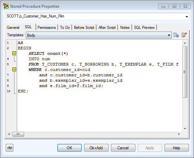Click count(*) in the SELECT line
Image resolution: width=194 pixels, height=158 pixels.
click(58, 53)
